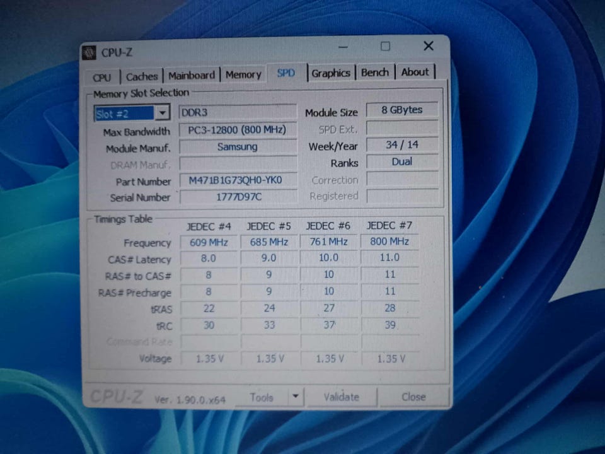
Task: Click the JEDEC #7 voltage 1.35 V cell
Action: 391,359
